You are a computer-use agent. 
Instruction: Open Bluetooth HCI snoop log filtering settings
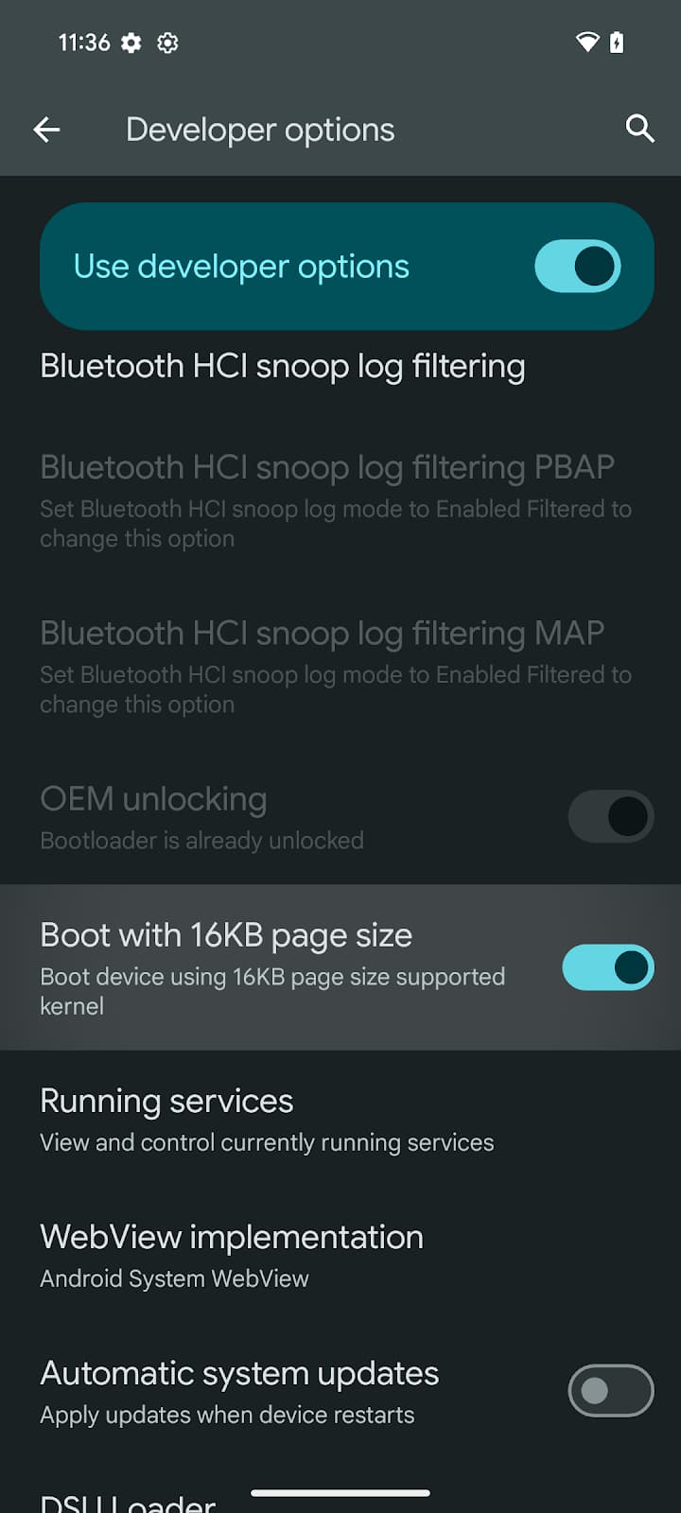(x=282, y=366)
